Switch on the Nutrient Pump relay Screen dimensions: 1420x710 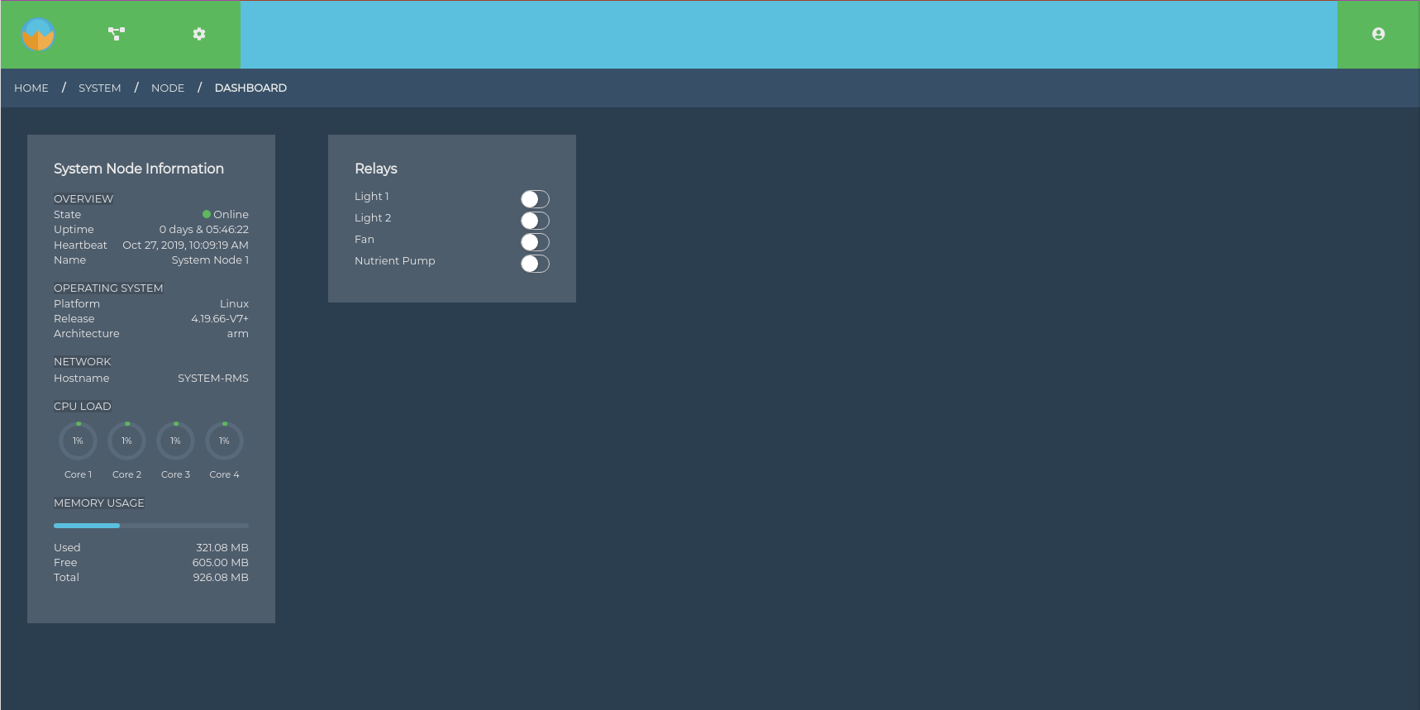point(535,264)
